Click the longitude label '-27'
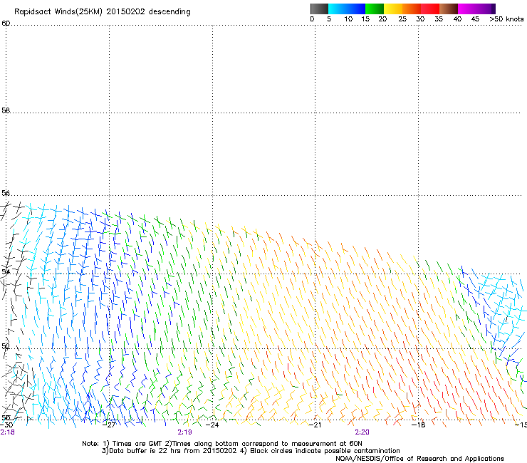Image resolution: width=527 pixels, height=463 pixels. 110,425
